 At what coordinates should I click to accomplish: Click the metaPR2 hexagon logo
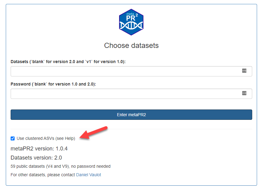(x=131, y=22)
